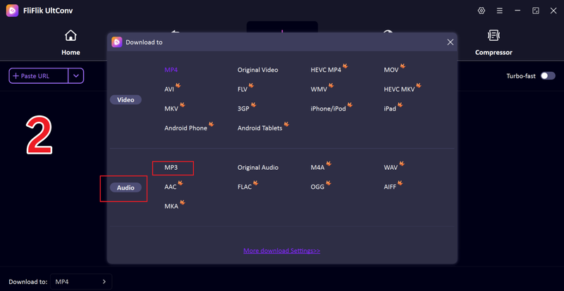Open the Download to MP4 selector
Image resolution: width=564 pixels, height=291 pixels.
81,282
